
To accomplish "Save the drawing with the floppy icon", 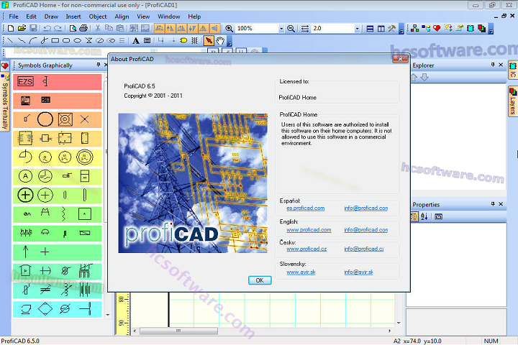I will tap(33, 29).
